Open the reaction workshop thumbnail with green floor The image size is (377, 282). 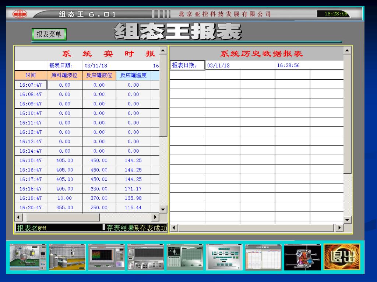28,257
